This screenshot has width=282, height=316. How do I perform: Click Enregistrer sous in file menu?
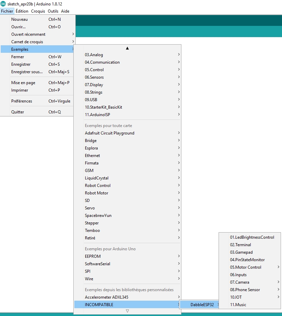coord(27,72)
